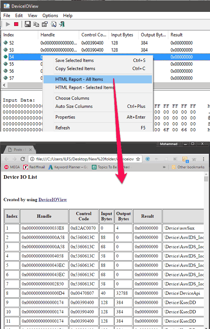Show hidden bookmarks with double chevron
Viewport: 210px width, 329px height.
tap(164, 167)
